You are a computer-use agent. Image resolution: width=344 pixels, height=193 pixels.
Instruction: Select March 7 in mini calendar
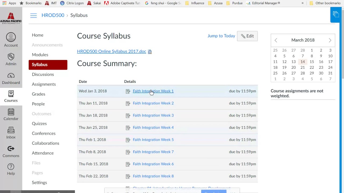(303, 56)
